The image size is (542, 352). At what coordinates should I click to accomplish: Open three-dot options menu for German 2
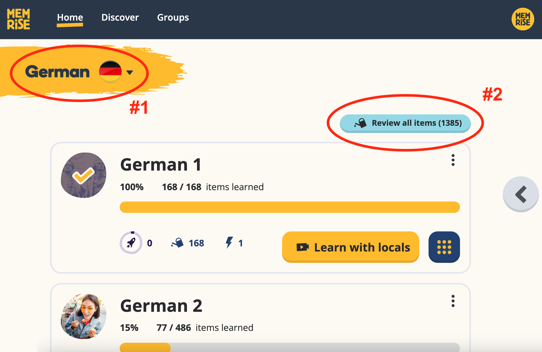click(453, 301)
